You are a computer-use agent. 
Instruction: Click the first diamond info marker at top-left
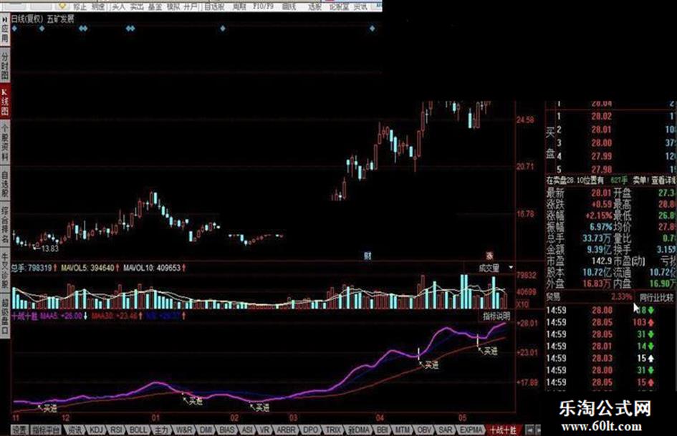coord(14,29)
